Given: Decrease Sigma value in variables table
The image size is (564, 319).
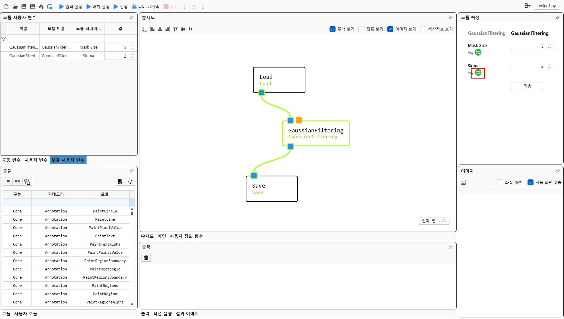Looking at the screenshot, I should pyautogui.click(x=133, y=57).
